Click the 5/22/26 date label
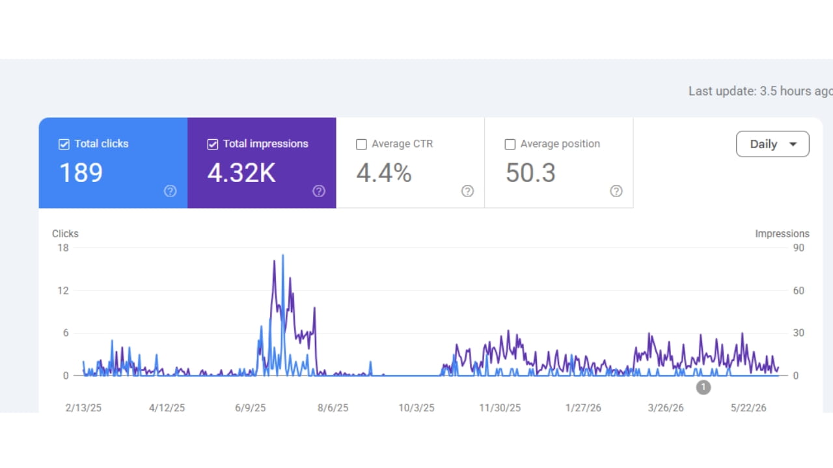 749,408
